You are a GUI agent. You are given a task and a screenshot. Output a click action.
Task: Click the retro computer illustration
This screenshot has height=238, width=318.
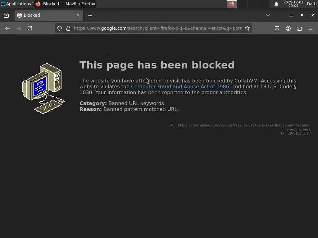click(x=43, y=89)
